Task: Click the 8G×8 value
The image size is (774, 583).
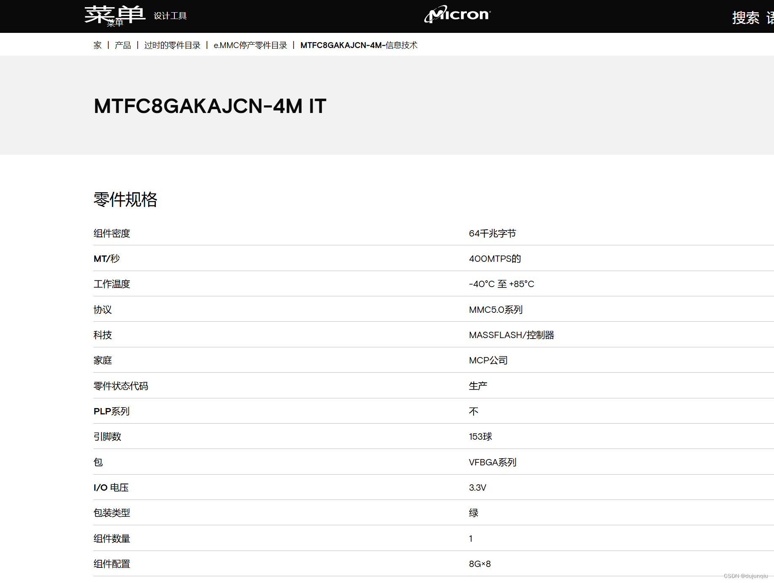Action: pyautogui.click(x=480, y=564)
